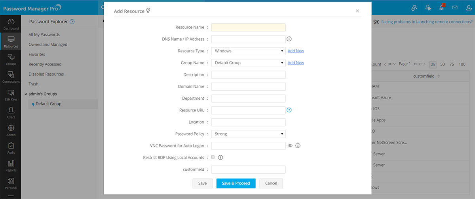Open the Resource Type dropdown
This screenshot has width=475, height=199.
(248, 51)
